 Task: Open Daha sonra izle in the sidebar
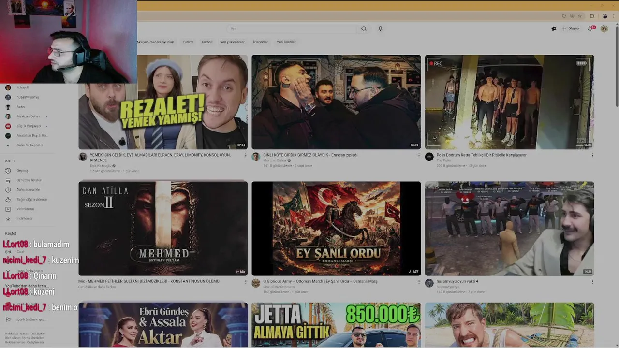23,190
